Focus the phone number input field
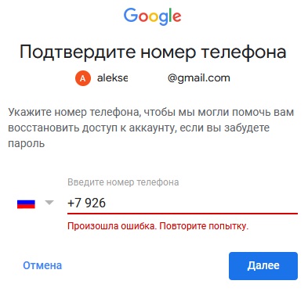 [183, 203]
